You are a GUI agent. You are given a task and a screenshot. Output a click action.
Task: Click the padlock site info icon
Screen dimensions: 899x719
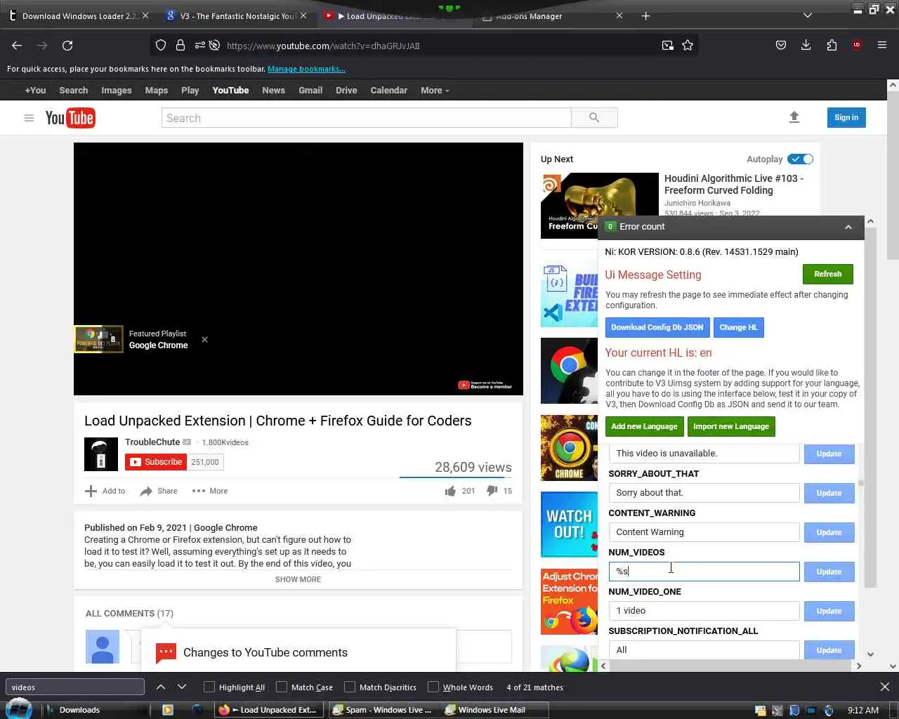[181, 46]
